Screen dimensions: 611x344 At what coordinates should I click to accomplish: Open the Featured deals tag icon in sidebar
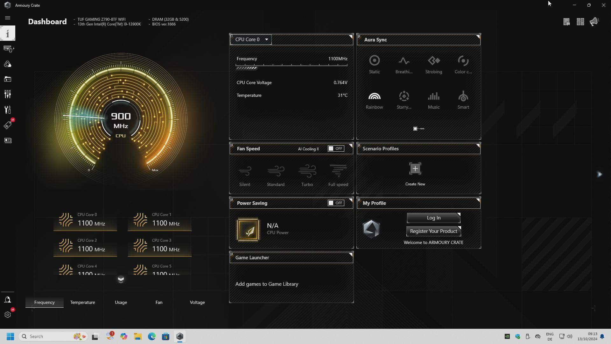pyautogui.click(x=8, y=125)
